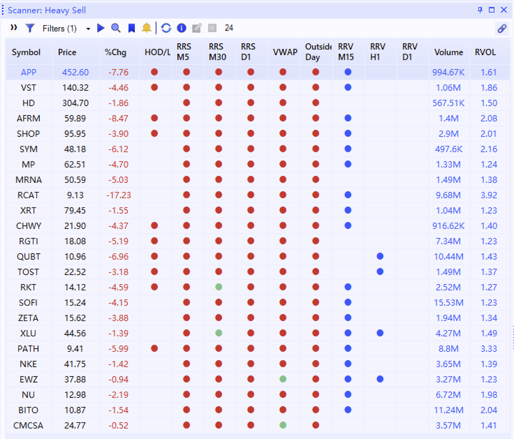Viewport: 514px width, 439px height.
Task: Select the MRNA symbol
Action: click(x=29, y=180)
